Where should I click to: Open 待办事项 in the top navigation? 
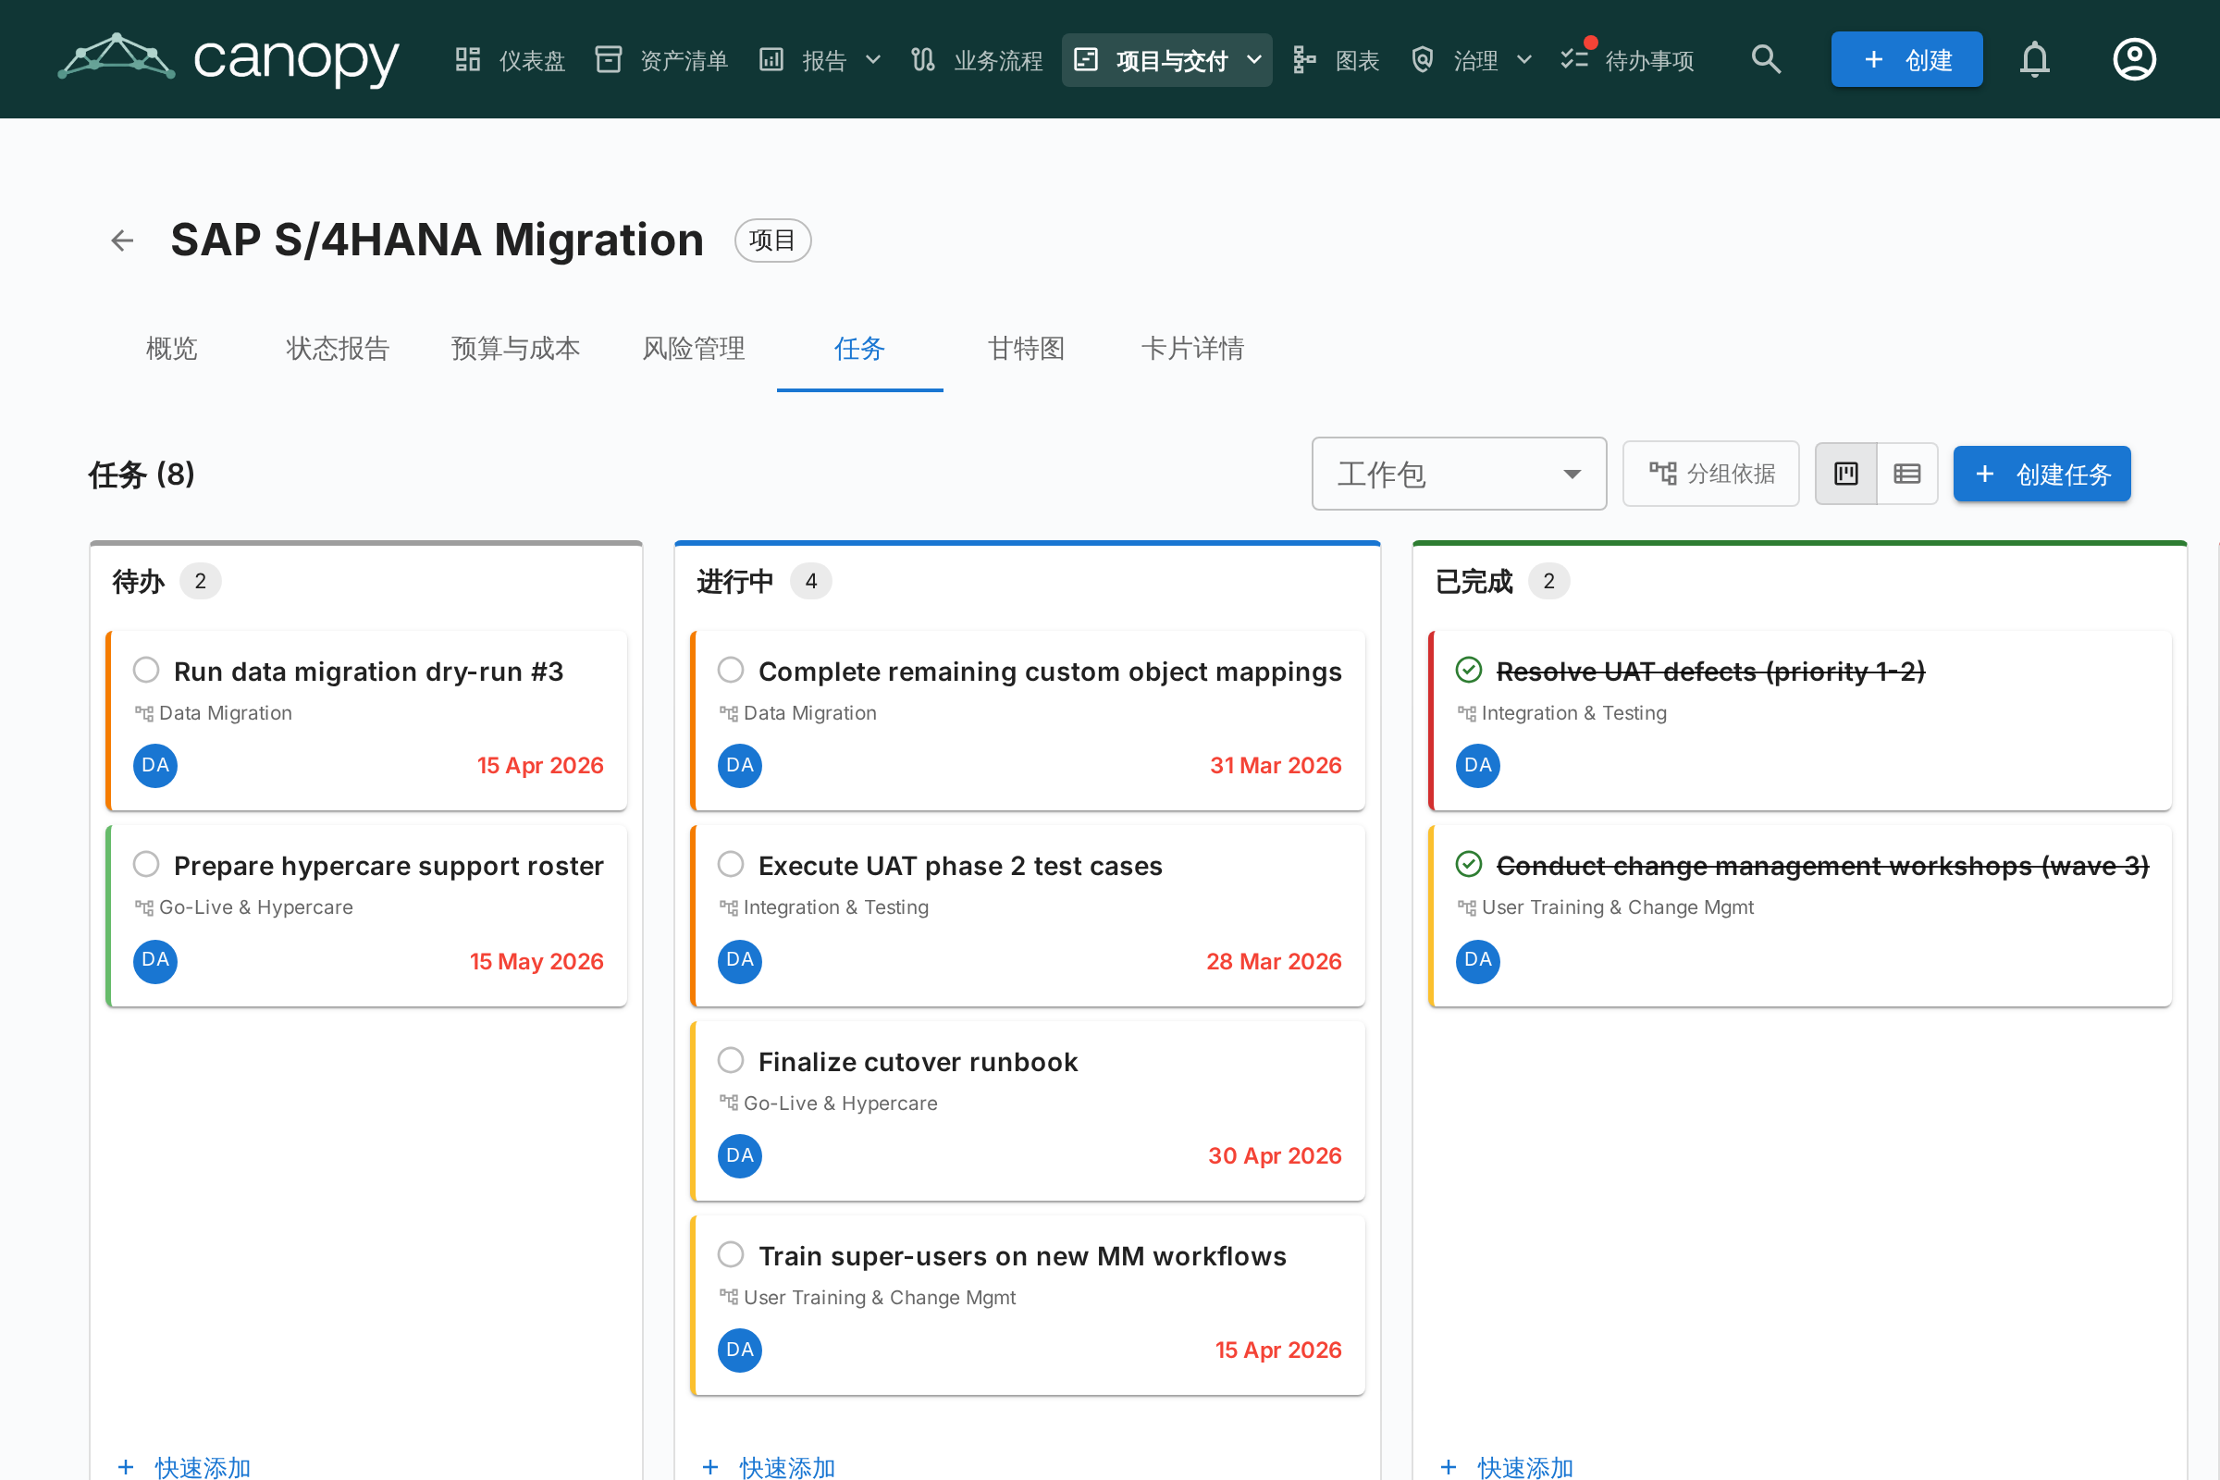[x=1627, y=59]
